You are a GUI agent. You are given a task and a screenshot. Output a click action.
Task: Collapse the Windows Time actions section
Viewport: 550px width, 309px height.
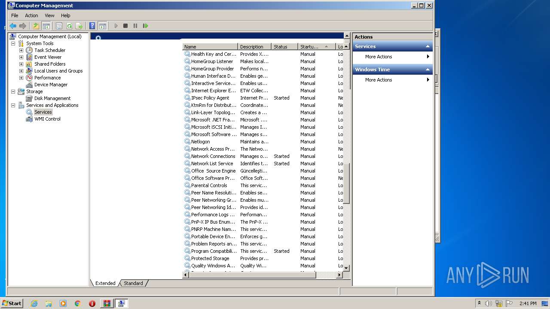[428, 70]
